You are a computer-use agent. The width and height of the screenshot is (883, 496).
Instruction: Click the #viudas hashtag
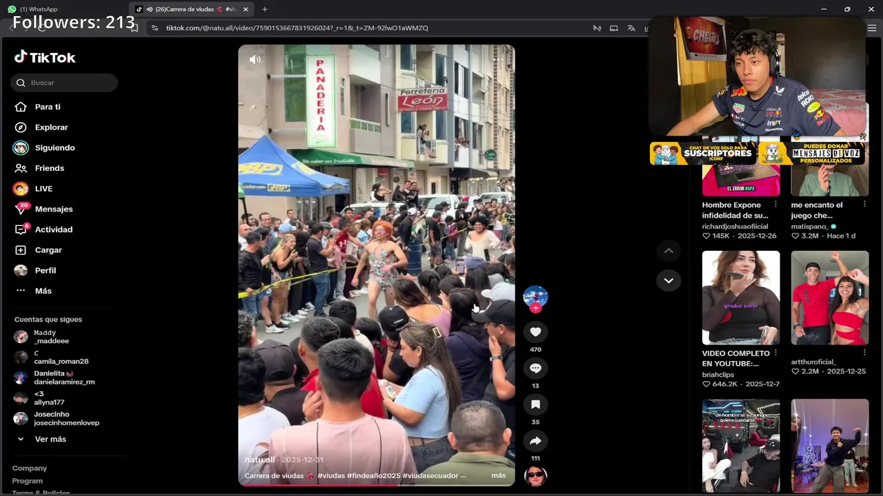pos(330,475)
